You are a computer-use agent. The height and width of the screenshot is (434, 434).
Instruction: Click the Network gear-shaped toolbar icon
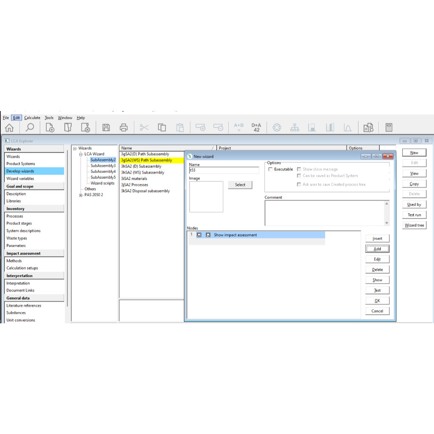tap(277, 128)
